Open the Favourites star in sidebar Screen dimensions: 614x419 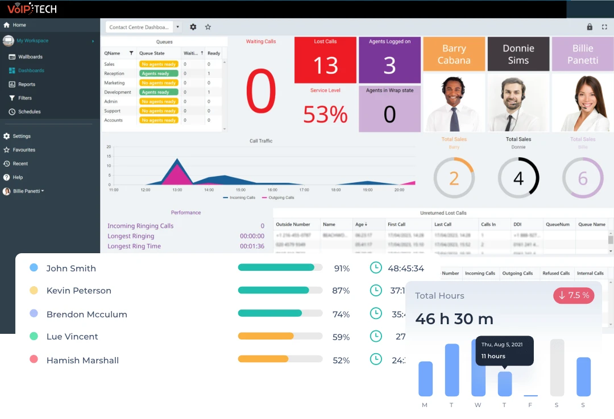(x=6, y=150)
